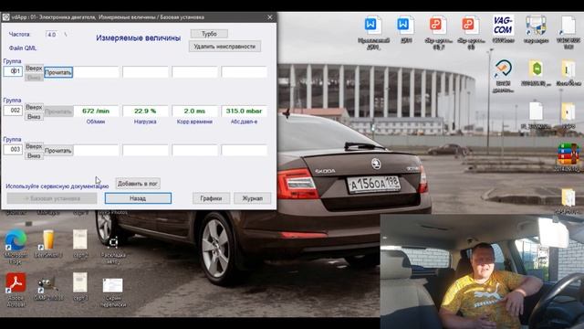The image size is (584, 329).
Task: Open the Microsoft Edge desktop shortcut
Action: tap(16, 246)
